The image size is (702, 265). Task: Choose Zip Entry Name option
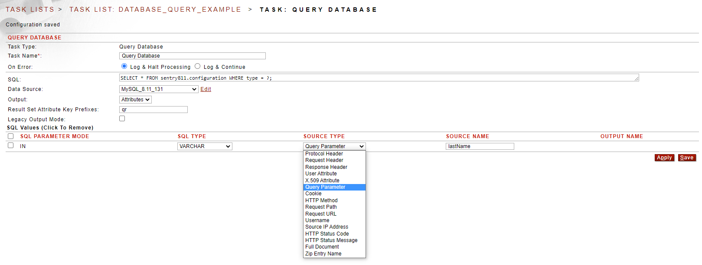click(334, 254)
